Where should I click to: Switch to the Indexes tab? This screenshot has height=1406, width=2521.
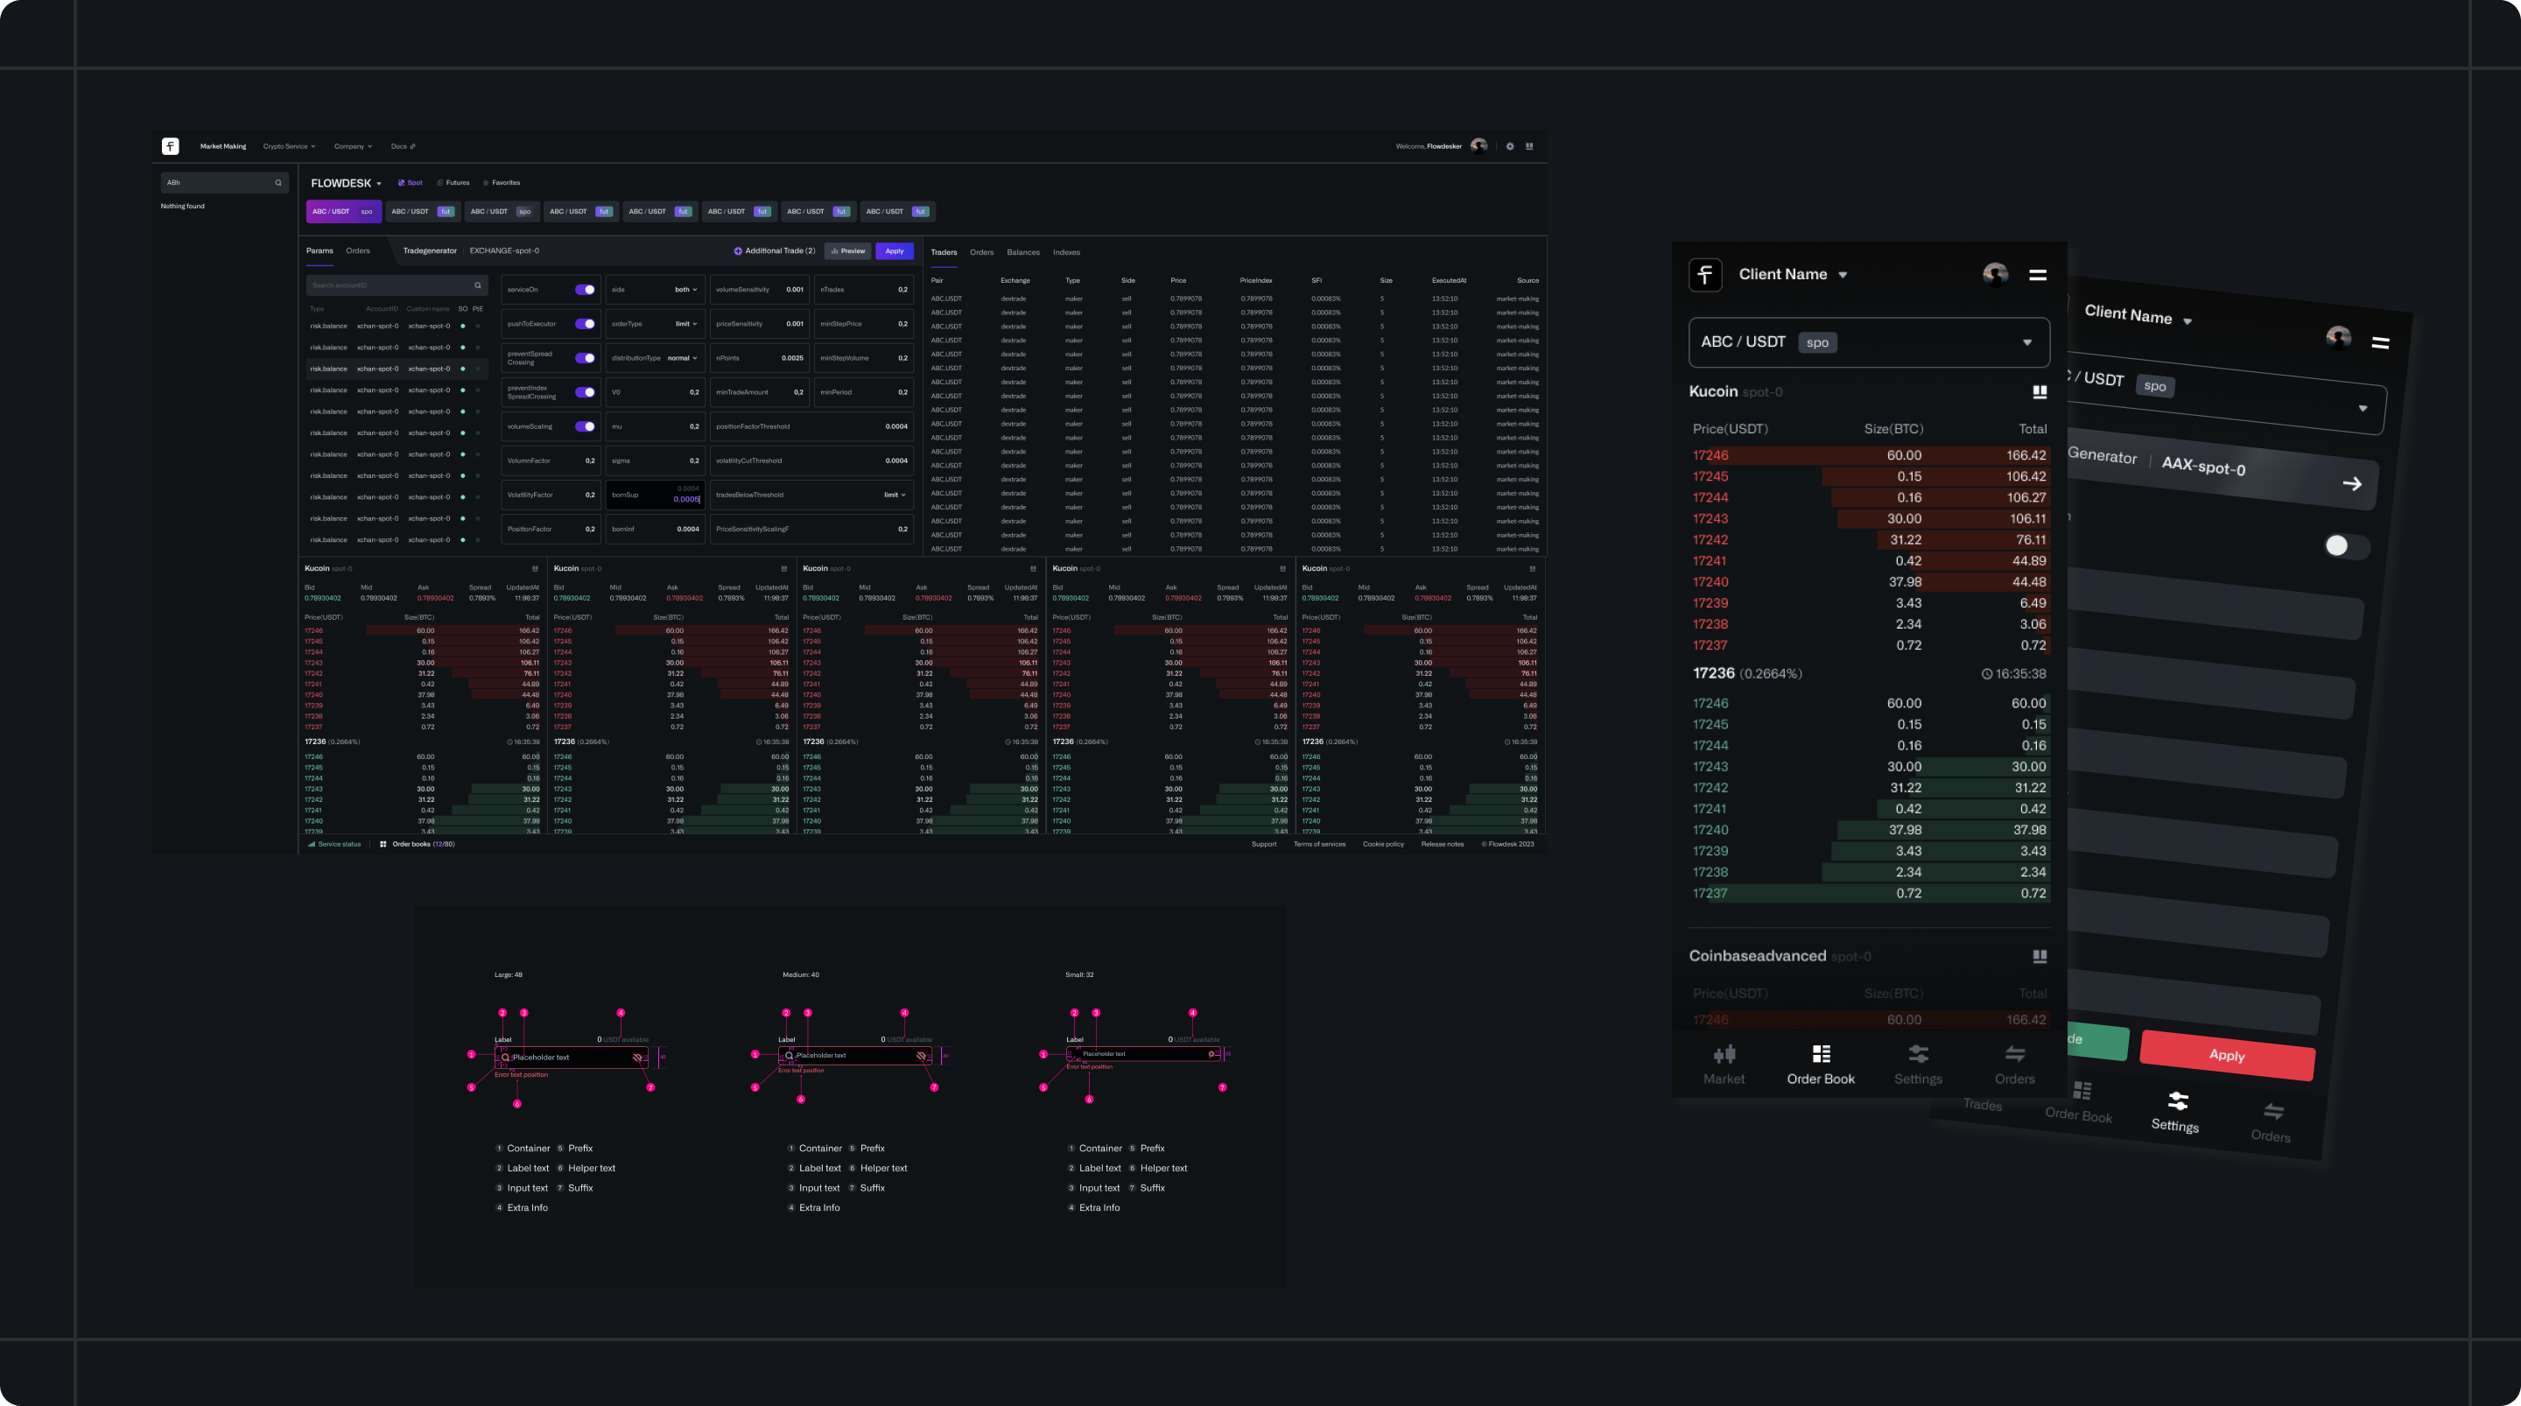click(x=1067, y=253)
